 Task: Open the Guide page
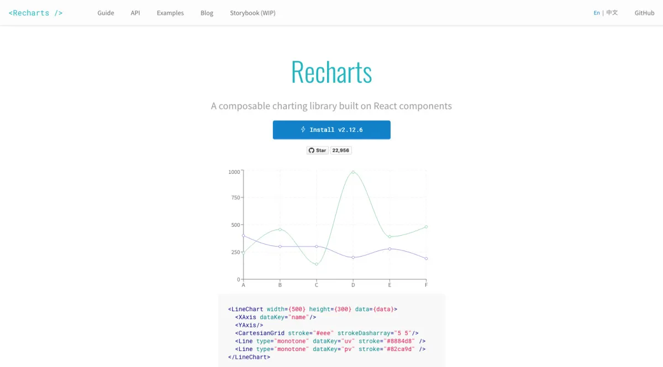point(106,13)
